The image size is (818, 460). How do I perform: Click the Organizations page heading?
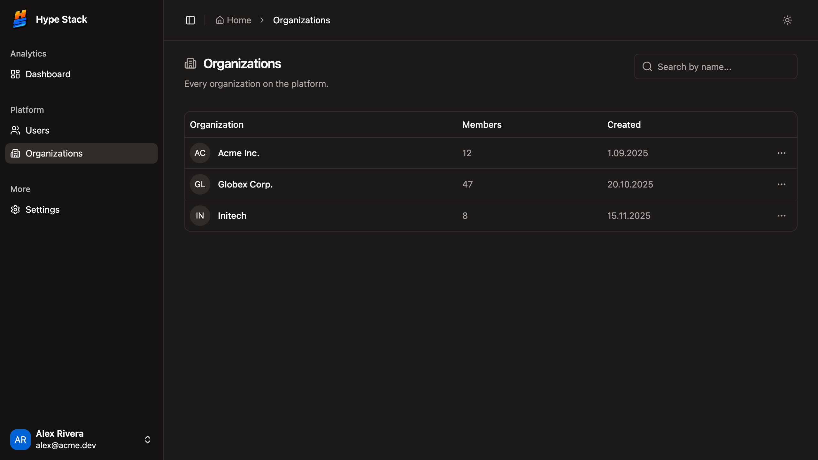click(242, 63)
